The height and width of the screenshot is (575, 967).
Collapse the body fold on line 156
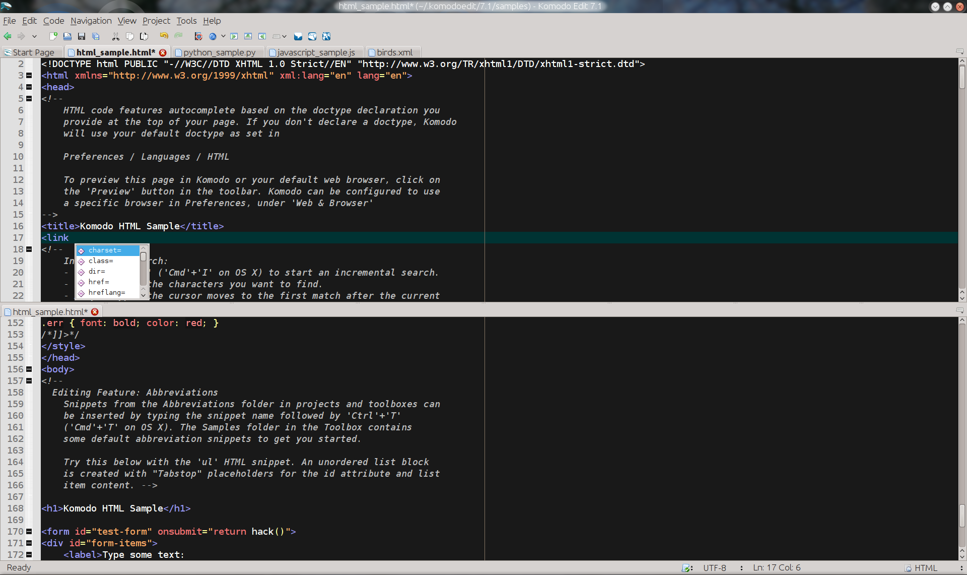pos(29,369)
